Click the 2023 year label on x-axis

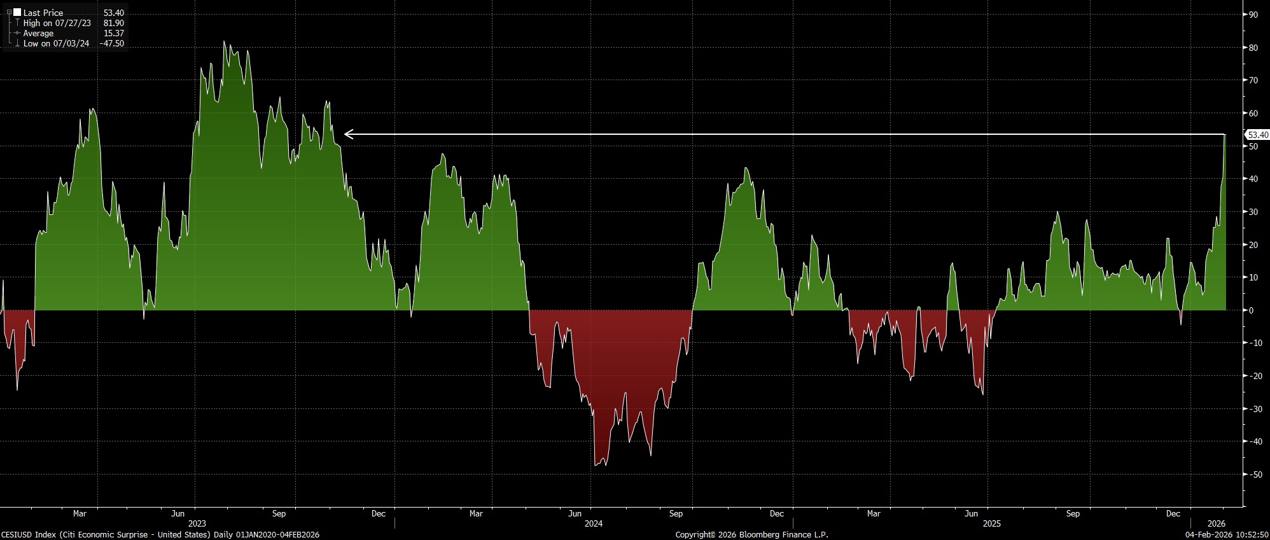coord(197,523)
